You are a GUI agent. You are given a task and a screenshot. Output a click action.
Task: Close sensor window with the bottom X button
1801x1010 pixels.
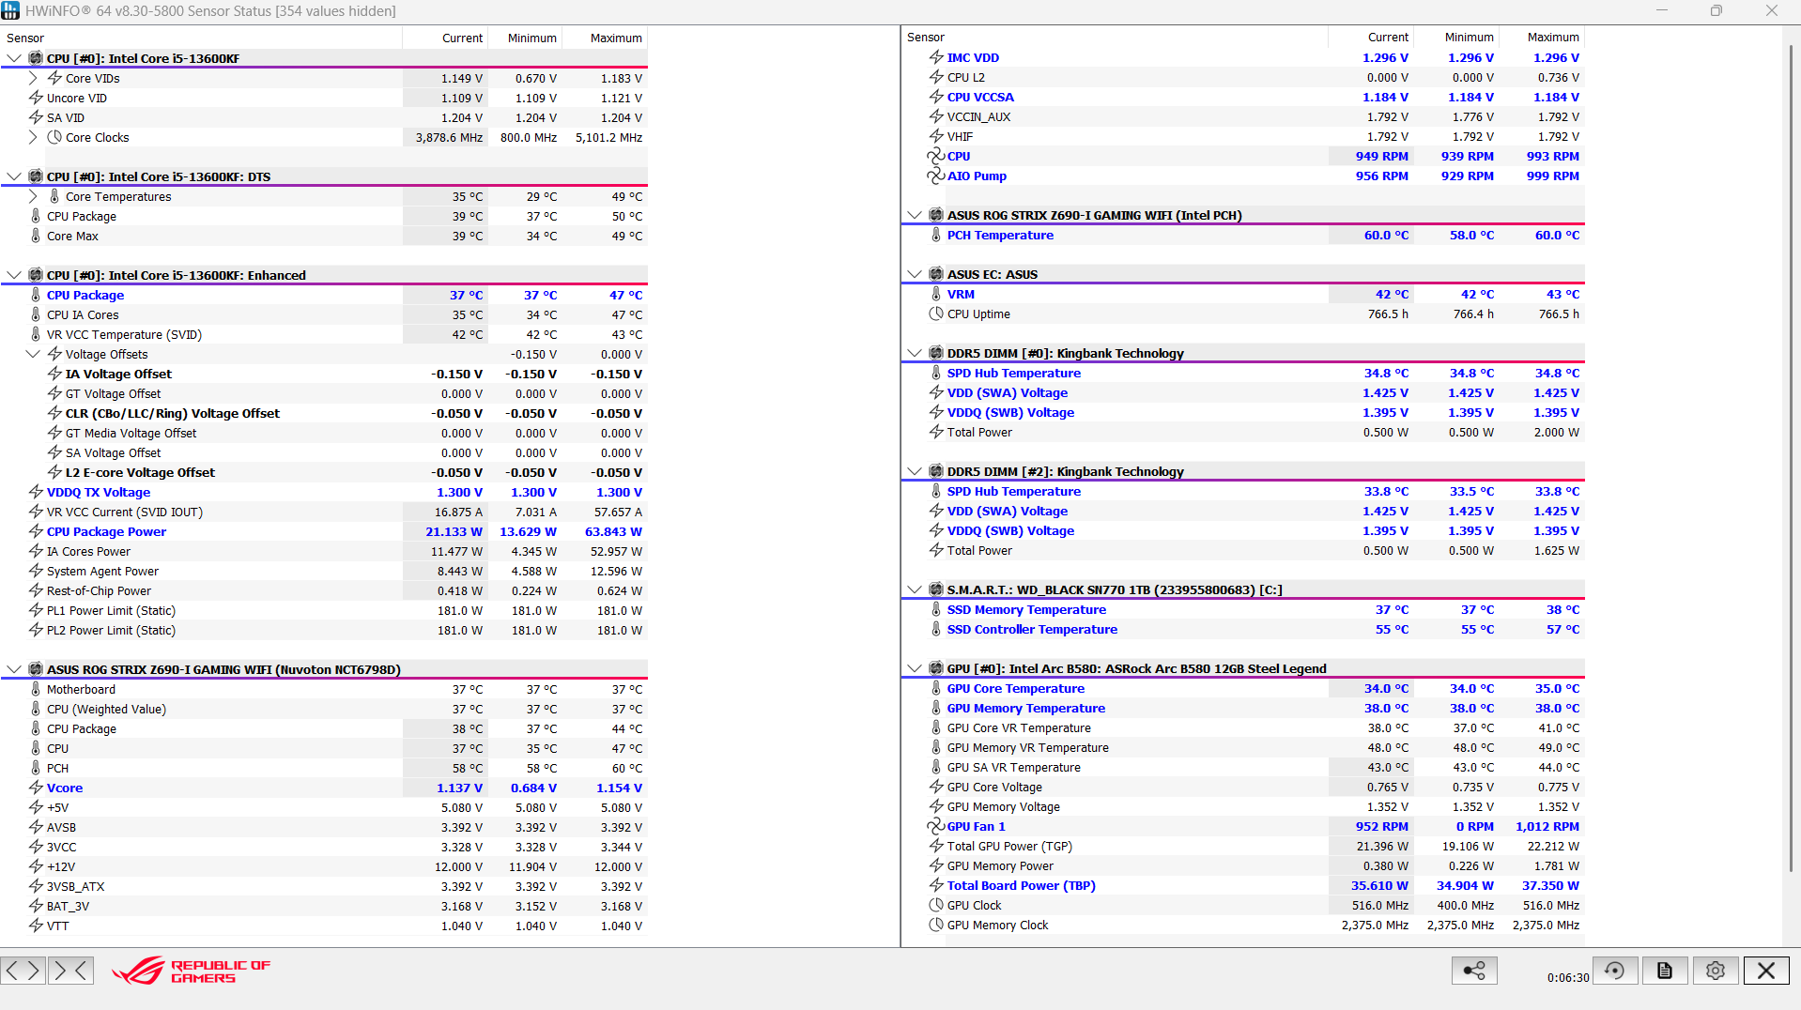click(1766, 971)
